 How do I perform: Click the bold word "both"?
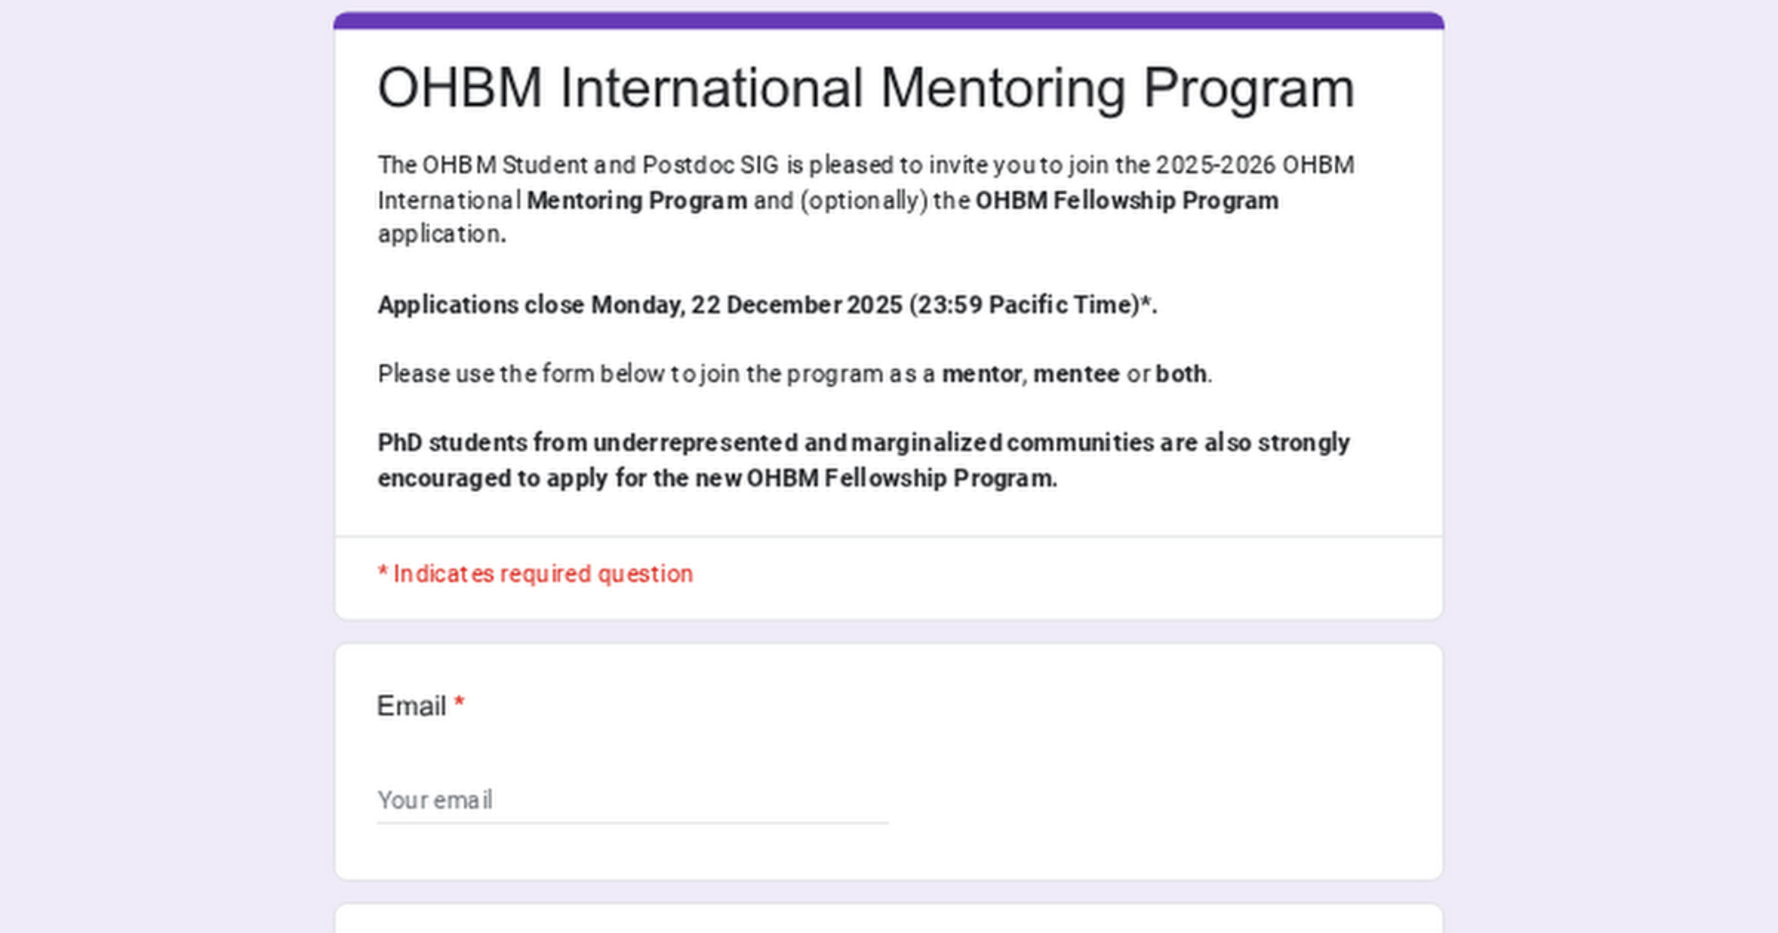pyautogui.click(x=1181, y=374)
